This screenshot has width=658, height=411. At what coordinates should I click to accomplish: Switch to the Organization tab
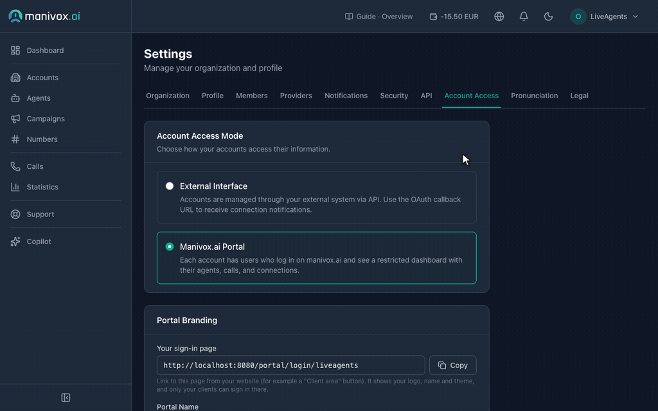tap(168, 96)
